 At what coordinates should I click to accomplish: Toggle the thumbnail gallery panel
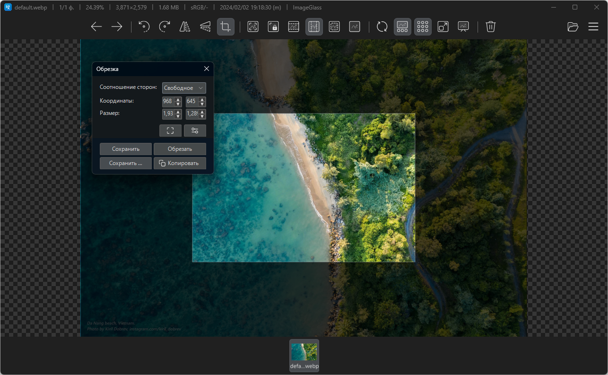tap(403, 27)
